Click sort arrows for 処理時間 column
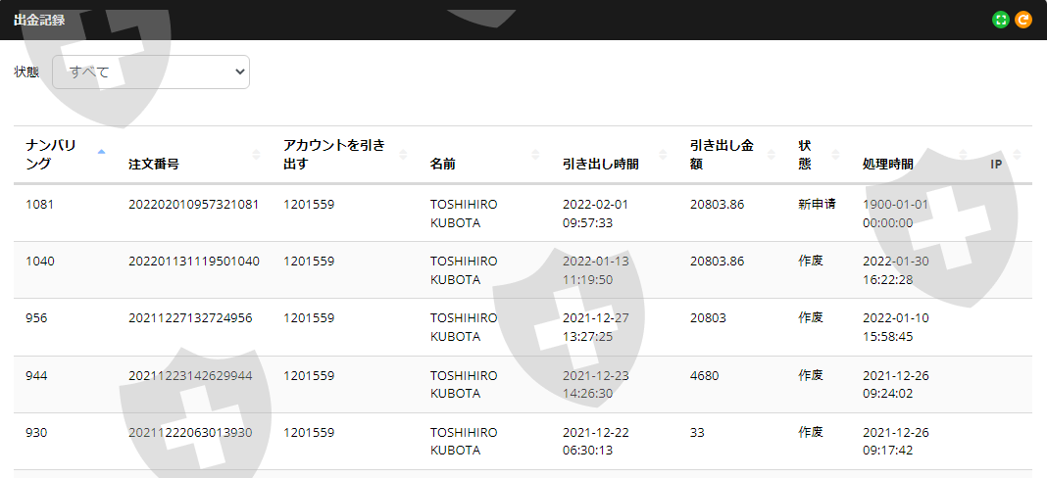1047x478 pixels. point(963,155)
